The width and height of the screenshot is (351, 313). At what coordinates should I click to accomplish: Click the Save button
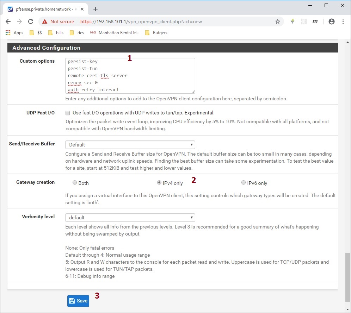78,301
